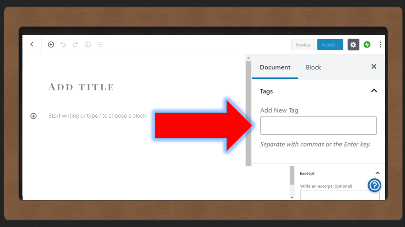Switch to the Document tab
The width and height of the screenshot is (405, 227).
click(x=275, y=68)
